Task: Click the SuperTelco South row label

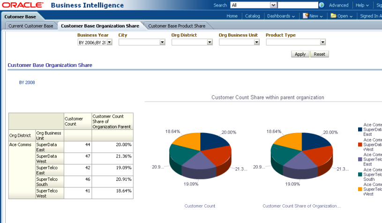Action: point(50,182)
